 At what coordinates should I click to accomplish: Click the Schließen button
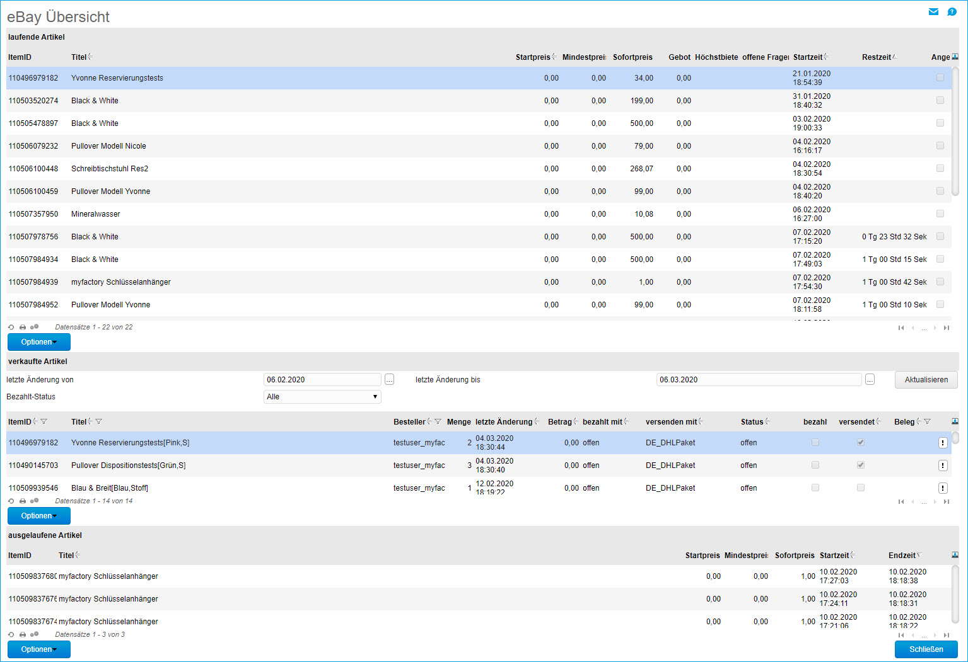point(926,649)
